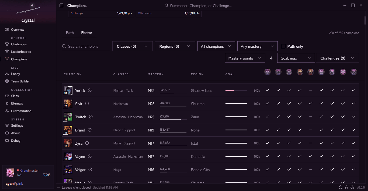Click the orange 'S' grade challenge icon
Image resolution: width=368 pixels, height=191 pixels.
point(300,72)
